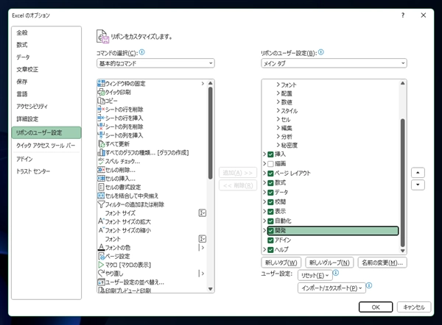
Task: Select フォントの色 command icon
Action: (x=101, y=247)
